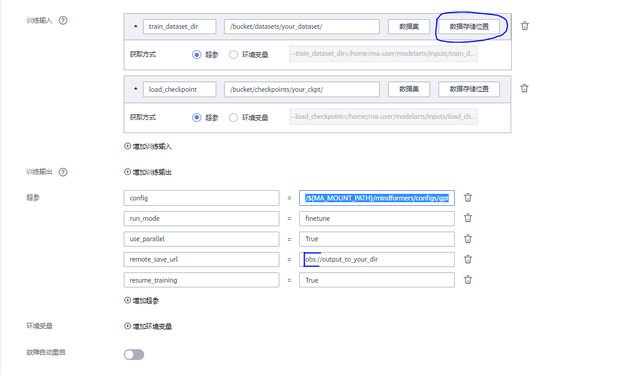Click 数据存储位置 button for train_dataset_dir

469,26
